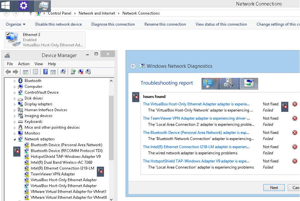Image resolution: width=300 pixels, height=201 pixels.
Task: Select Intel(R) Dual Band Wireless-AC 7260
Action: (x=62, y=162)
